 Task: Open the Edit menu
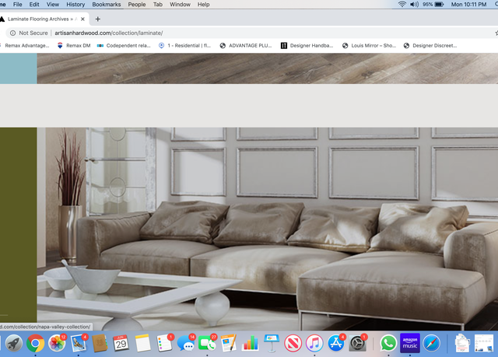click(34, 5)
